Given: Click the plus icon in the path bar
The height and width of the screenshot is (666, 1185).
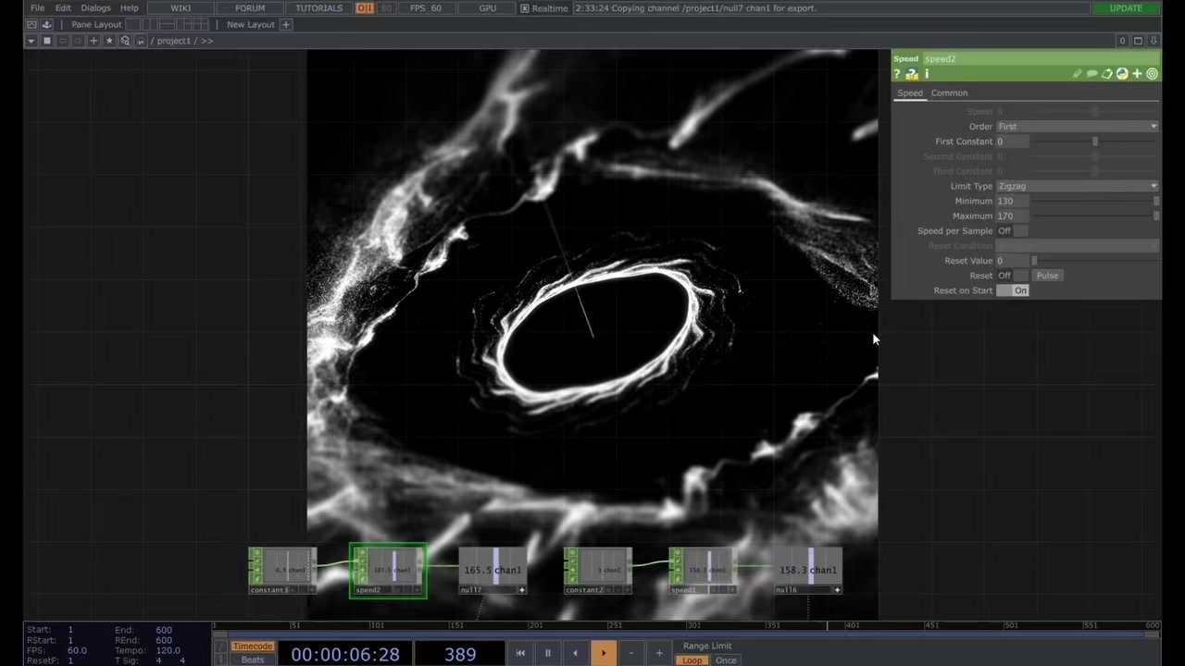Looking at the screenshot, I should (94, 41).
